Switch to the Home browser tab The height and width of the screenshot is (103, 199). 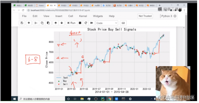(40, 5)
